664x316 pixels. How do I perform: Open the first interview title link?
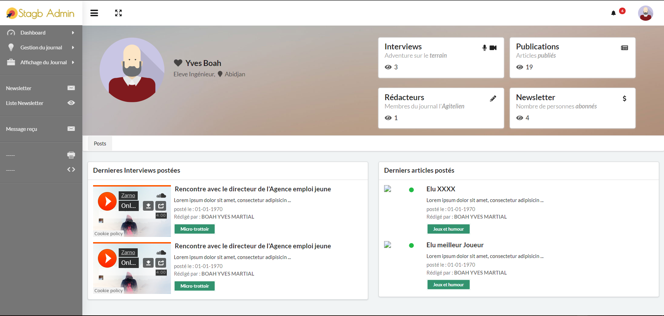pyautogui.click(x=253, y=189)
